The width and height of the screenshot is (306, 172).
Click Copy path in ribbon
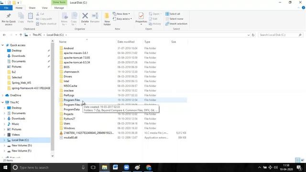(44, 19)
